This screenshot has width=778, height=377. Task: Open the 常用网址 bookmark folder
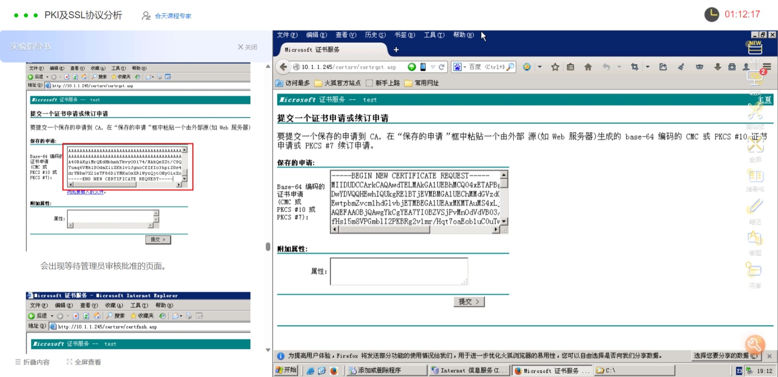[x=422, y=83]
